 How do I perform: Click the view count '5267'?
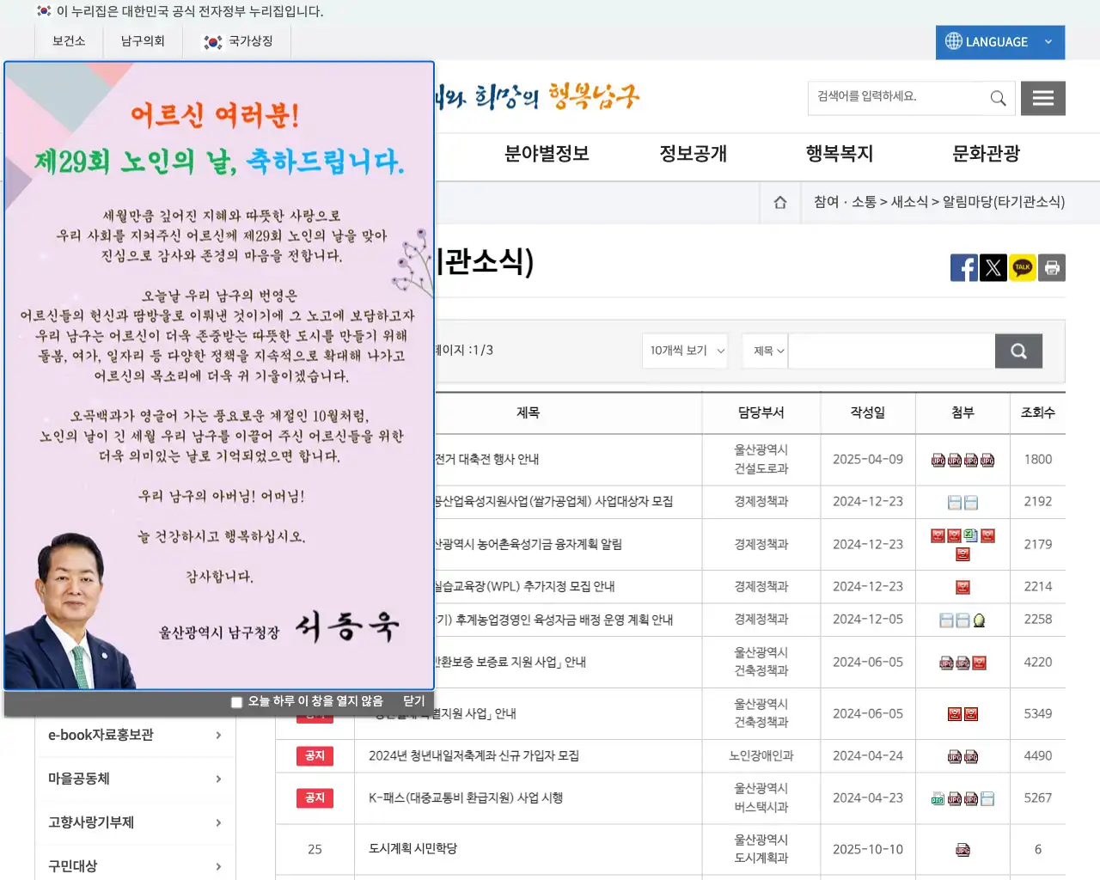(x=1038, y=798)
